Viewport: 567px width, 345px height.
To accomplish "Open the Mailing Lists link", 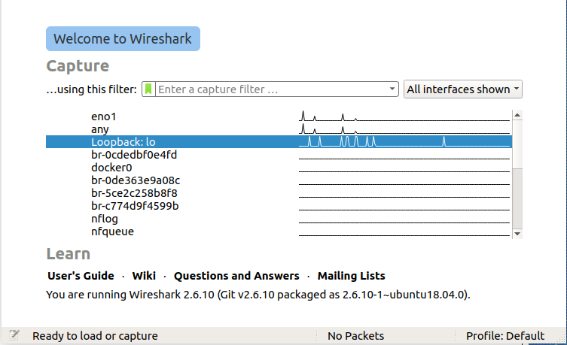I will pos(351,276).
